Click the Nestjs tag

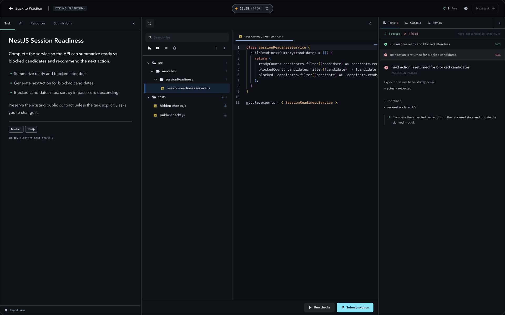31,129
